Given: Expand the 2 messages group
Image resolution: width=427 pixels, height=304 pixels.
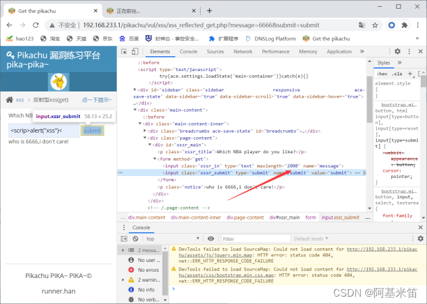Looking at the screenshot, I should tap(123, 250).
